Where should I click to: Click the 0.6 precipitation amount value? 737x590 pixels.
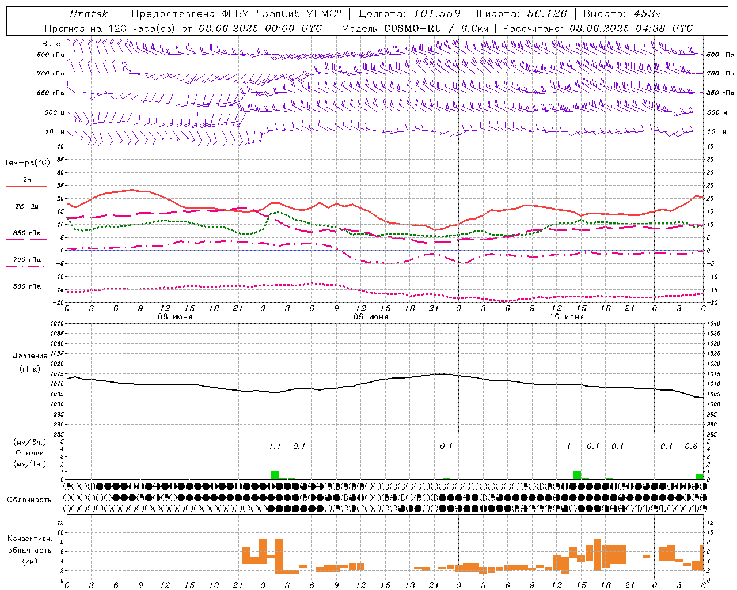click(x=691, y=446)
